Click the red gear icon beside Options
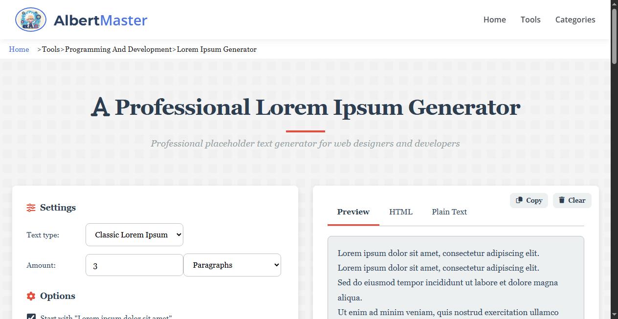The width and height of the screenshot is (618, 319). [30, 296]
